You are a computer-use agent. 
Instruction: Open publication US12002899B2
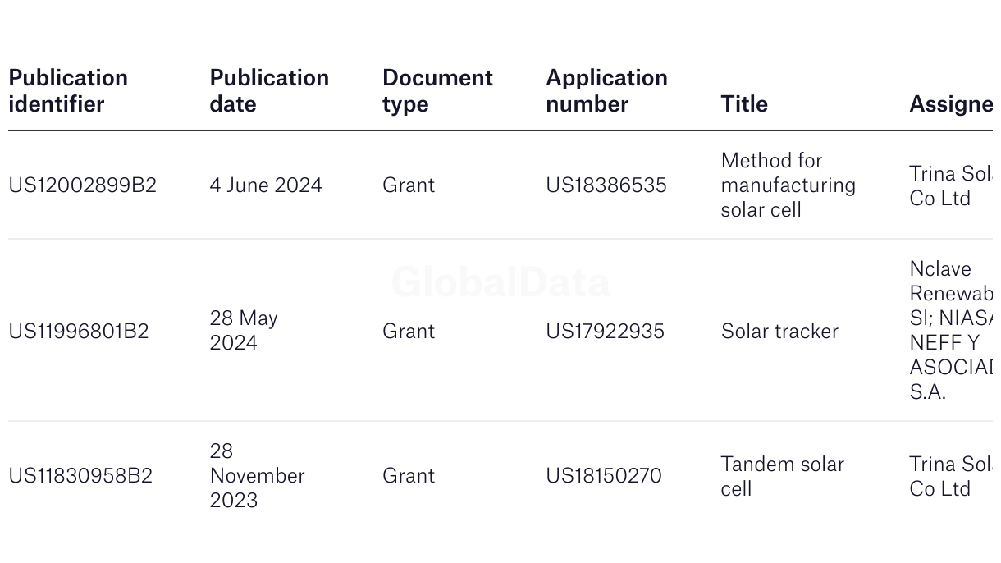82,185
